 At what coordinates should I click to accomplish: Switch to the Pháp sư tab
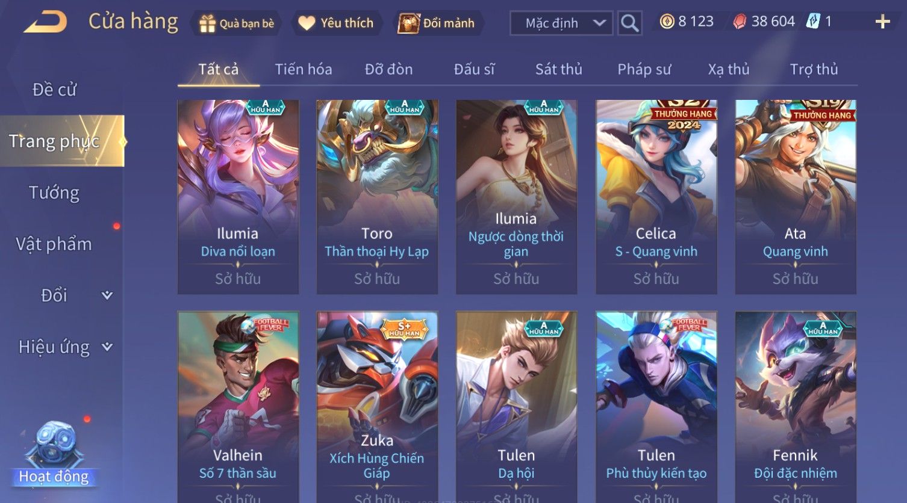click(x=644, y=69)
